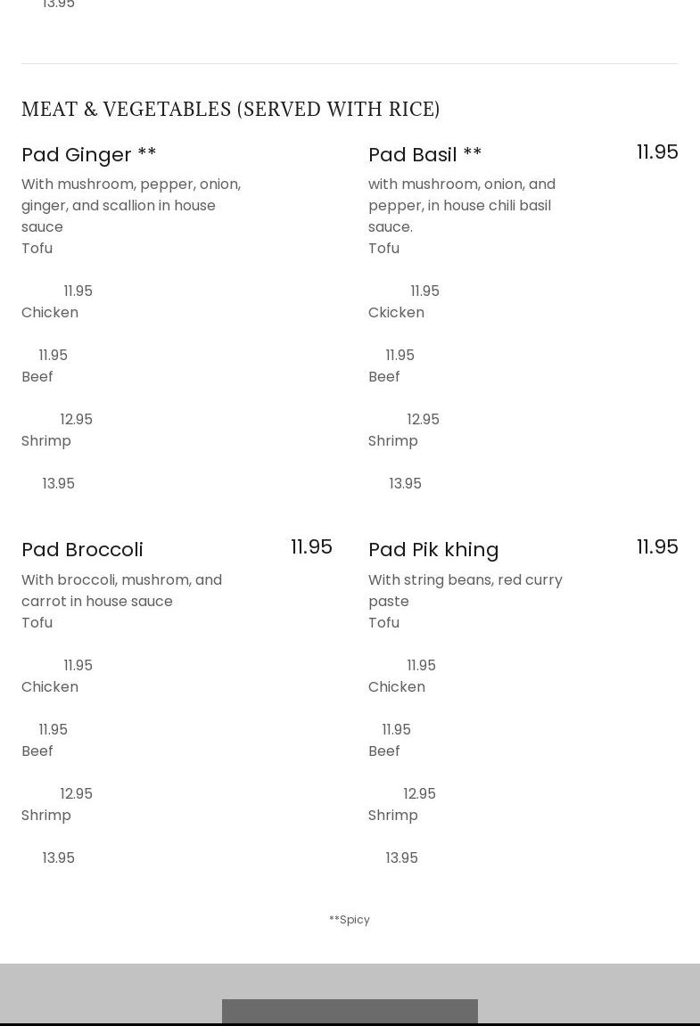Click the Pad Ginger dish title
Screen dimensions: 700x1026
(89, 154)
